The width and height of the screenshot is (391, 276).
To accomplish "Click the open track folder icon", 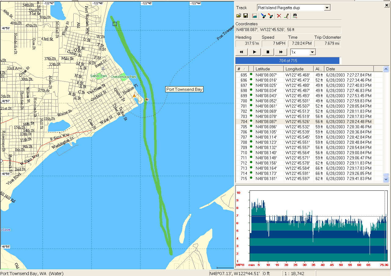I will (239, 16).
